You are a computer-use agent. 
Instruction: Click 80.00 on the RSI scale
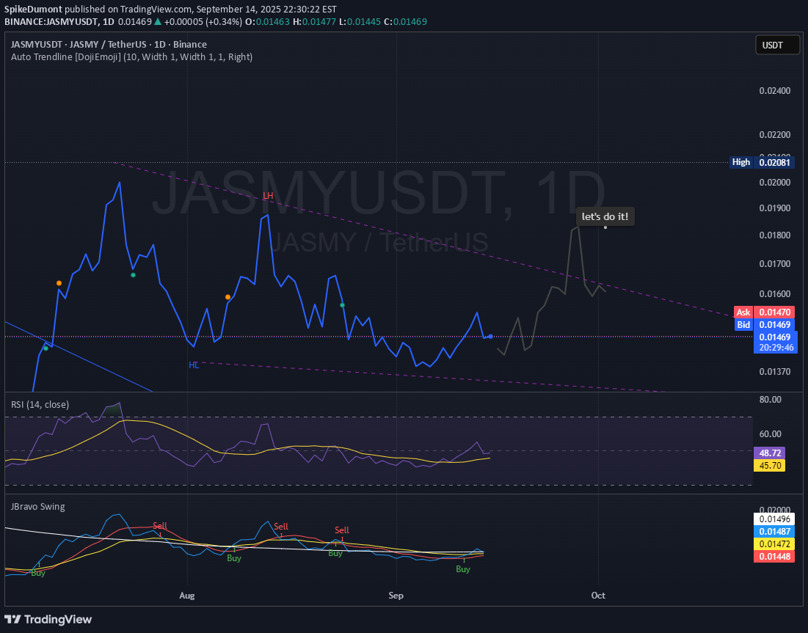click(x=771, y=399)
